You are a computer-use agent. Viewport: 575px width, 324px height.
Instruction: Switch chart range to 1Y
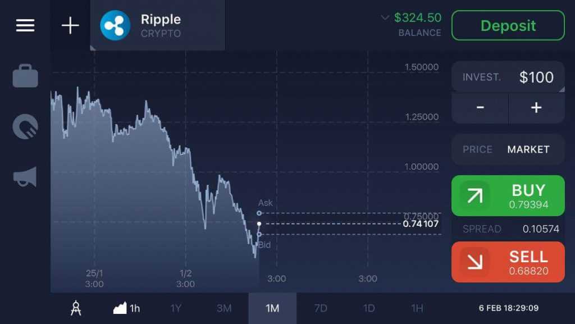pos(176,308)
